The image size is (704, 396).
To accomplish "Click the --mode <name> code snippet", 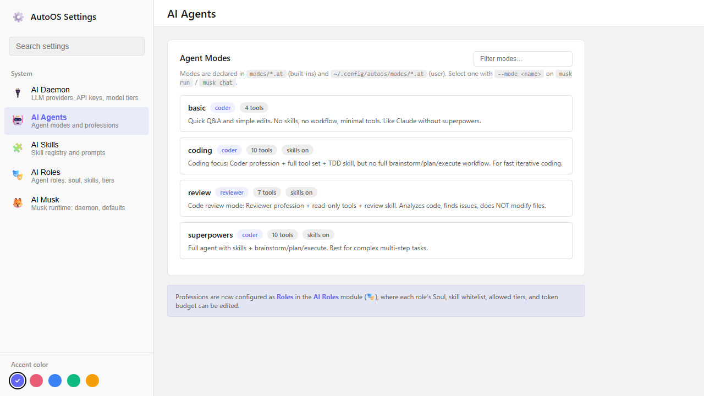I will [x=519, y=74].
